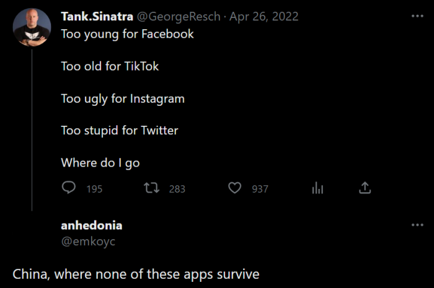Click the reply speech bubble icon
The image size is (434, 288).
point(68,188)
